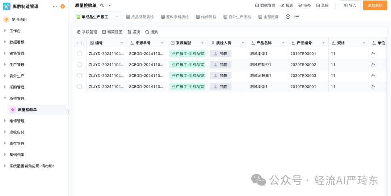Open 待办 in top bar
Image resolution: width=391 pixels, height=196 pixels.
coord(304,5)
